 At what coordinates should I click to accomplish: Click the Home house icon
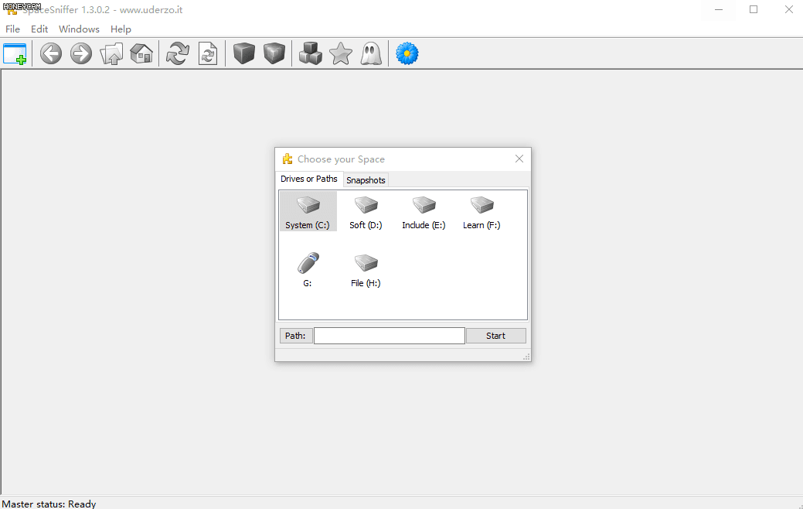141,54
